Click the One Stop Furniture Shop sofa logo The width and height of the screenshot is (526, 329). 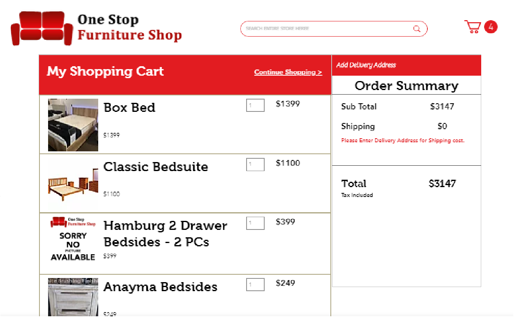tap(42, 28)
